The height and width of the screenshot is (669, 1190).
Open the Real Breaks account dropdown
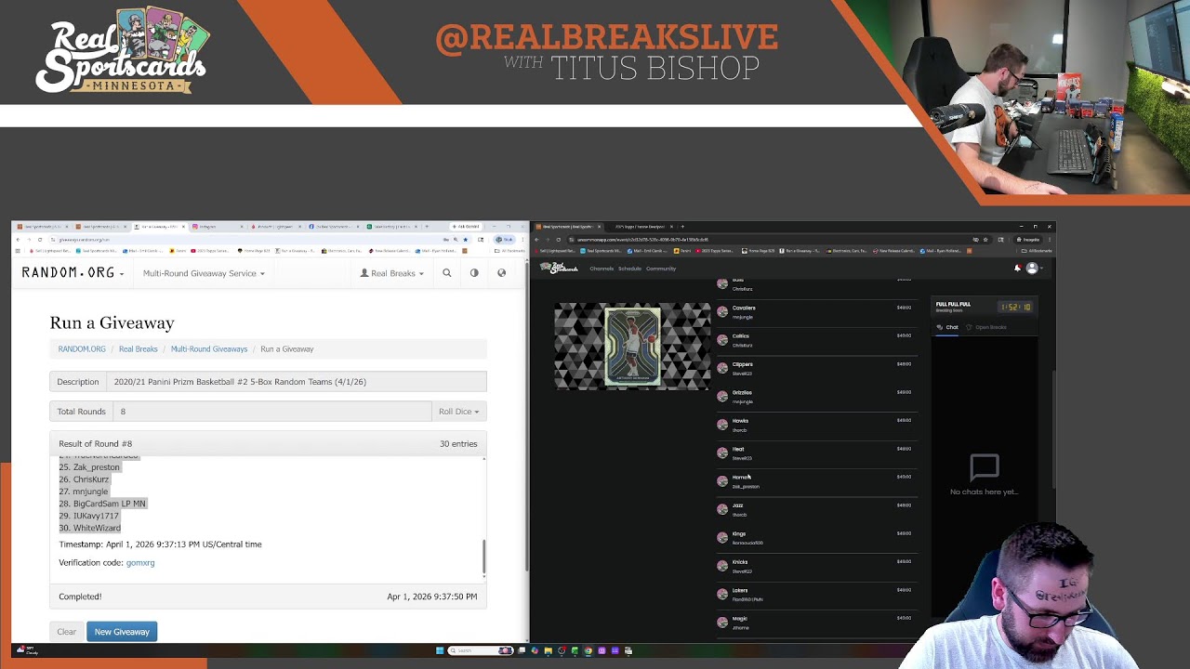coord(392,273)
